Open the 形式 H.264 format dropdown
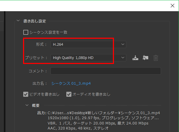The height and width of the screenshot is (132, 179). (x=88, y=44)
